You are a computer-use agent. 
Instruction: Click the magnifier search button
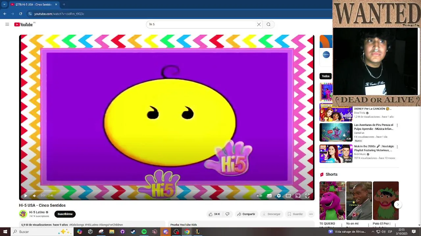point(268,24)
